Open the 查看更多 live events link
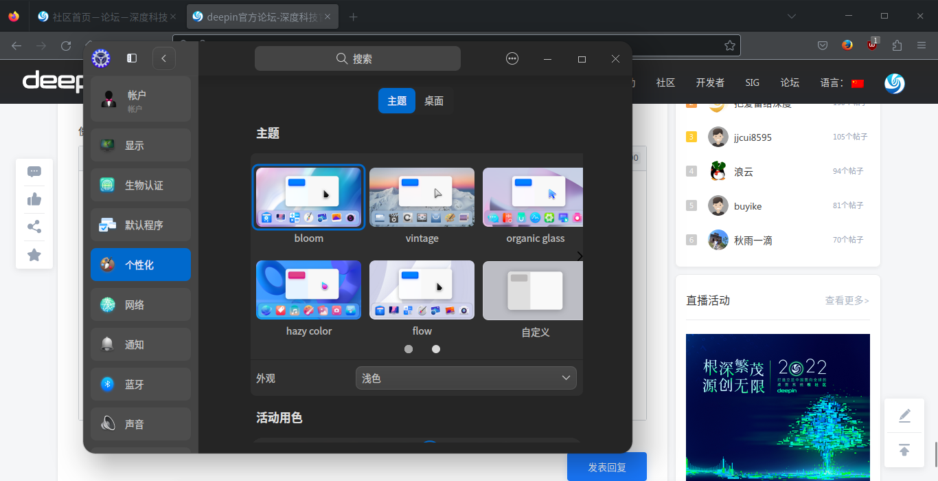This screenshot has width=938, height=481. 847,300
